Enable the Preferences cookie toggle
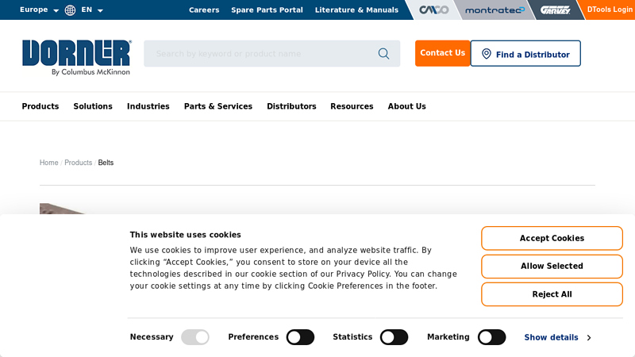Viewport: 635px width, 357px height. pyautogui.click(x=300, y=337)
